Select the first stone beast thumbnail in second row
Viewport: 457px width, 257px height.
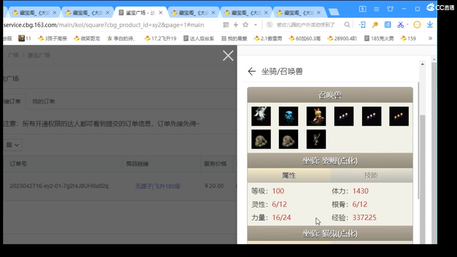[261, 139]
